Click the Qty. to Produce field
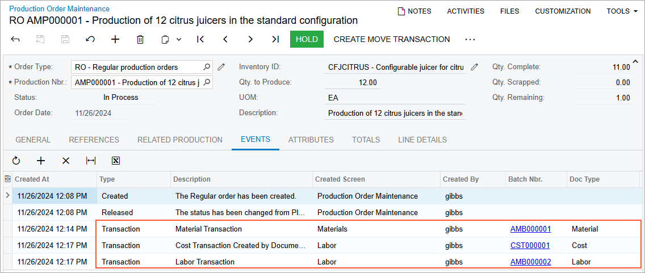Viewport: 645px width, 273px height. point(352,82)
